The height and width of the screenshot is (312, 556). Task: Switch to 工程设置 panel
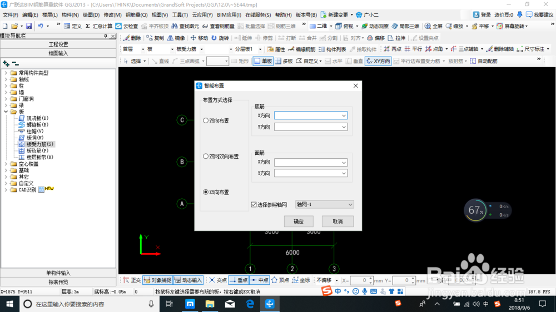[58, 44]
